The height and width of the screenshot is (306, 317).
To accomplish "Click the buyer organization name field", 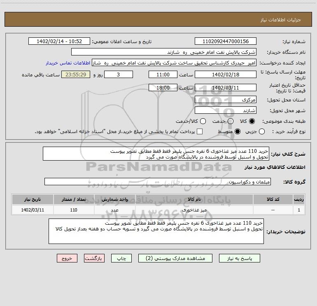I will 164,52.
